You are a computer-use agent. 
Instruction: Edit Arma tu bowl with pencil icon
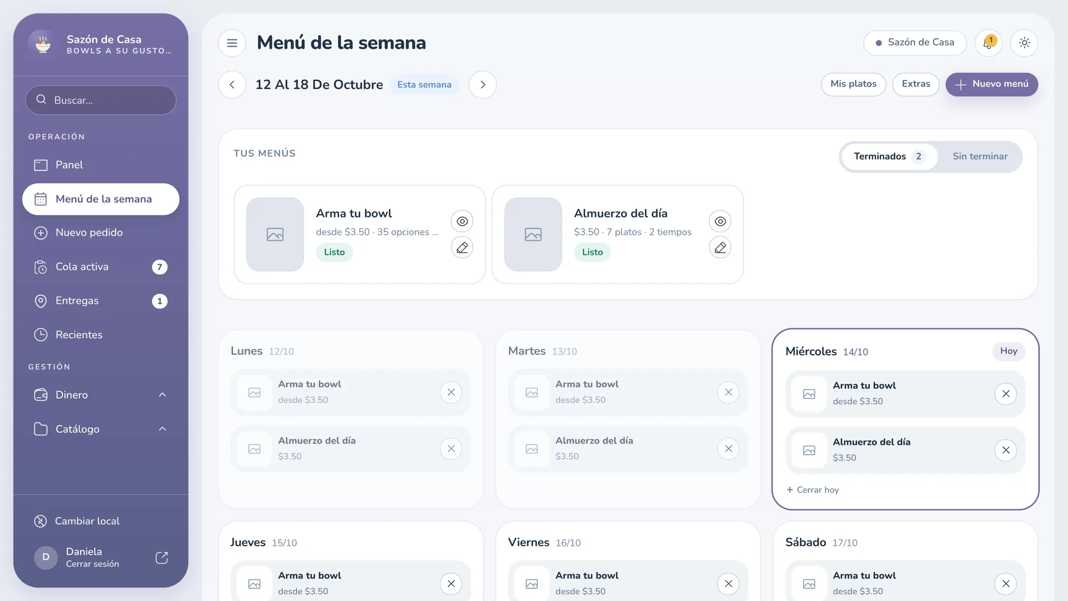(x=462, y=248)
